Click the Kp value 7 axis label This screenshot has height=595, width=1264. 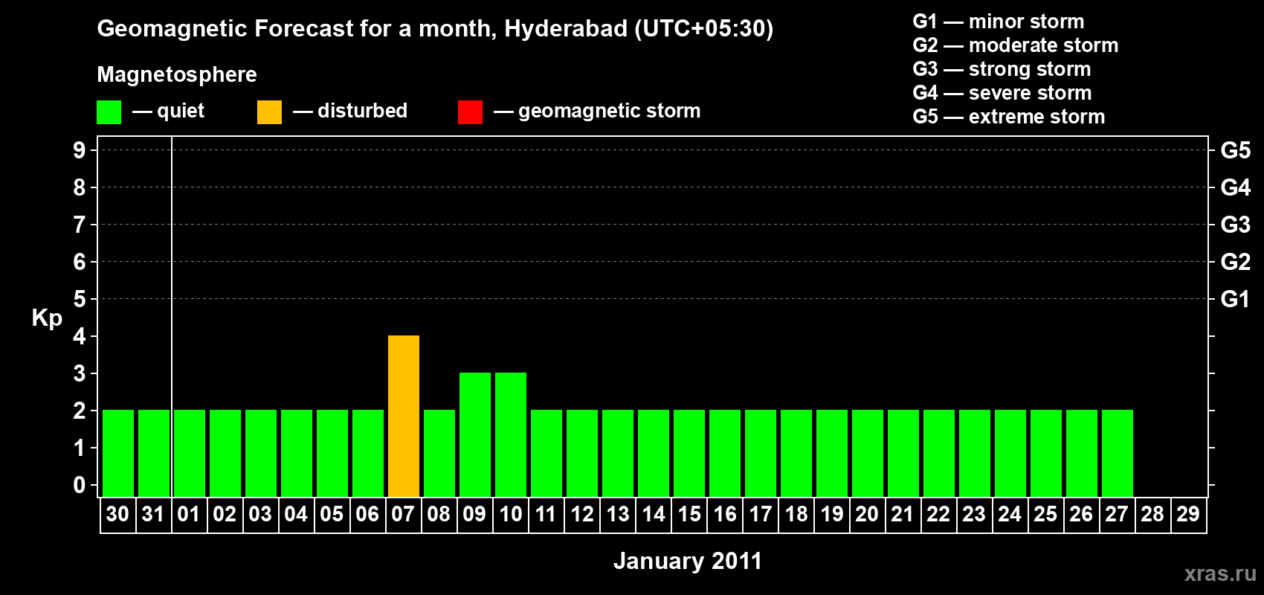tap(80, 225)
